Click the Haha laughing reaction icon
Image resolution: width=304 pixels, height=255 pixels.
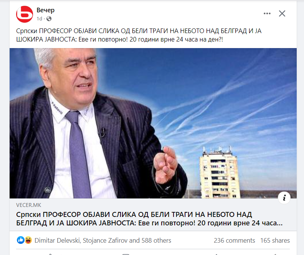(x=28, y=240)
